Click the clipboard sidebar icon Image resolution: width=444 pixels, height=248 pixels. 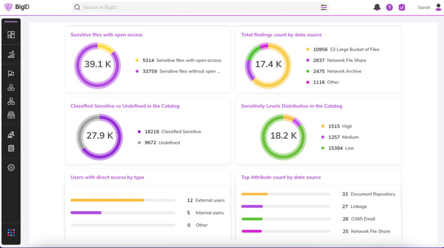(x=11, y=148)
